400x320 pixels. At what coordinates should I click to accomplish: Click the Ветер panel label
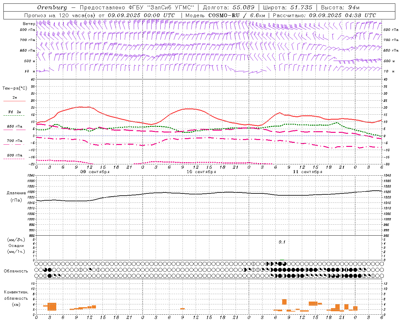[x=29, y=24]
